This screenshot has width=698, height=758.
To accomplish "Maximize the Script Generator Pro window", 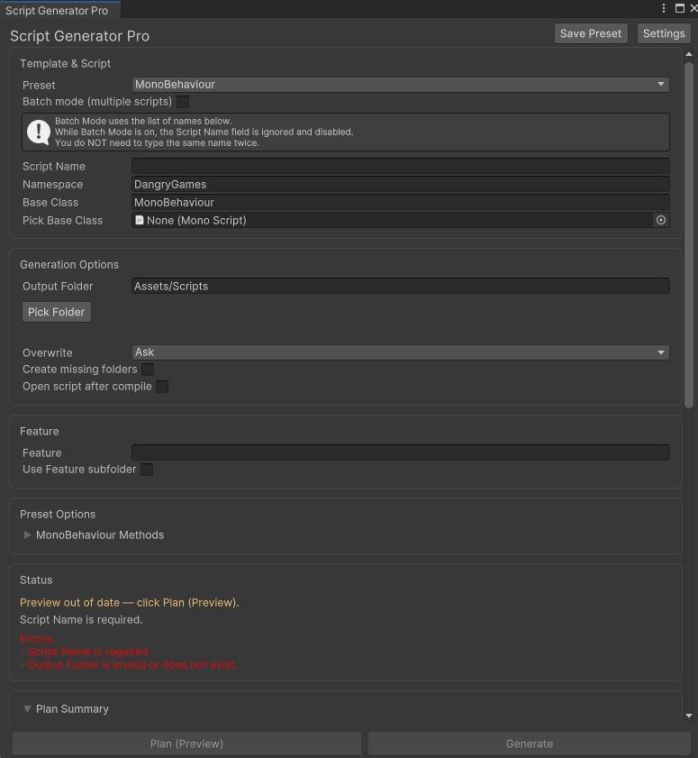I will tap(680, 8).
